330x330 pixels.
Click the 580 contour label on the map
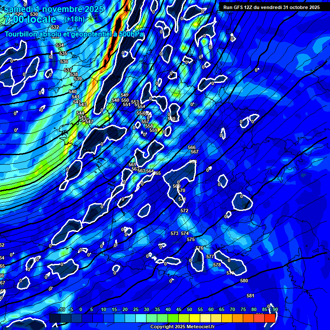(x=244, y=281)
